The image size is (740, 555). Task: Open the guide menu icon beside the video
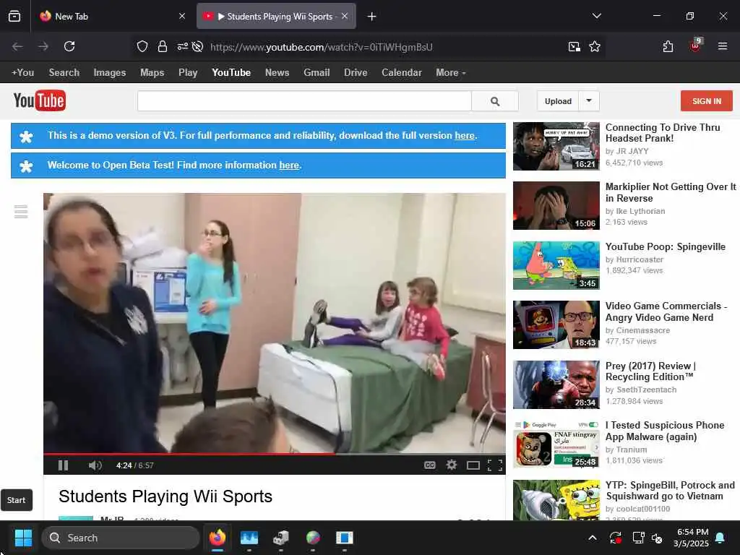[21, 212]
